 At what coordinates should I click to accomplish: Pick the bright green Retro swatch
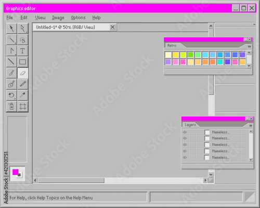[x=190, y=55]
